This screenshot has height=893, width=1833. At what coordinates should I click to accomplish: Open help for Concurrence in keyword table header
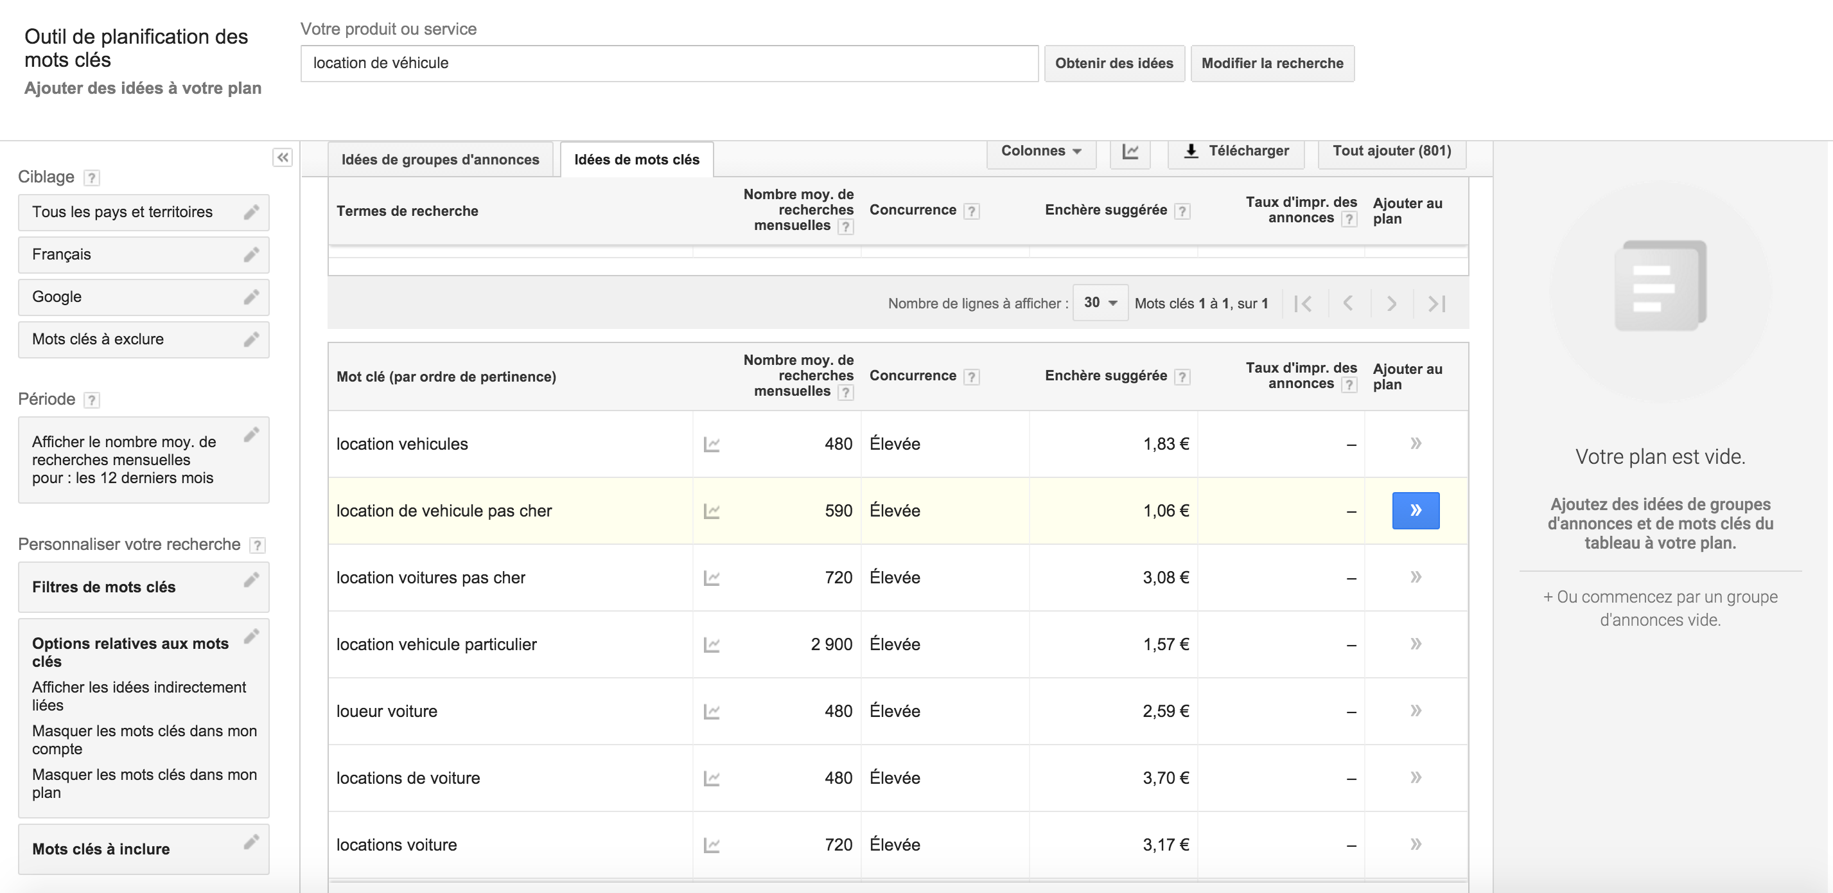[971, 377]
